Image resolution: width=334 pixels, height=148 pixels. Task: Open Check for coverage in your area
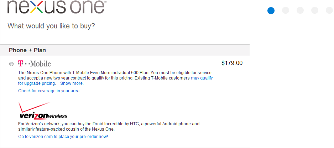[x=49, y=91]
